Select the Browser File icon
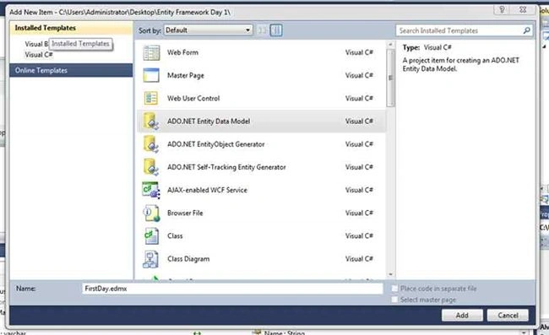Screen dimensions: 549x335 pos(151,213)
